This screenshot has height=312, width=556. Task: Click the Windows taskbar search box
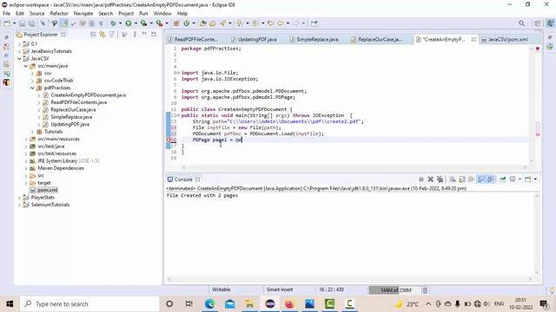pyautogui.click(x=89, y=304)
